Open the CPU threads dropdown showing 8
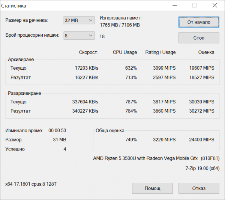This screenshot has width=225, height=200. coord(79,36)
